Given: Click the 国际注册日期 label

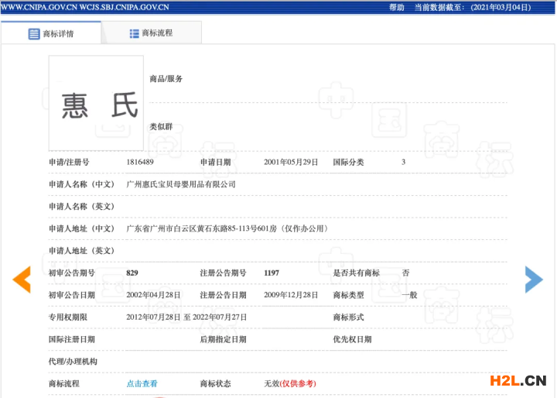Looking at the screenshot, I should (x=72, y=339).
